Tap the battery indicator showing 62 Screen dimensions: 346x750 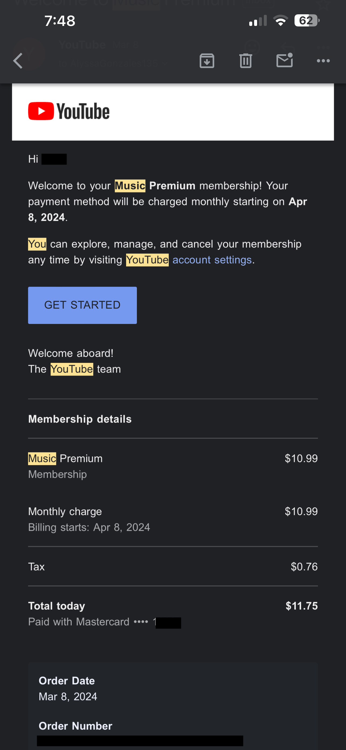point(306,21)
